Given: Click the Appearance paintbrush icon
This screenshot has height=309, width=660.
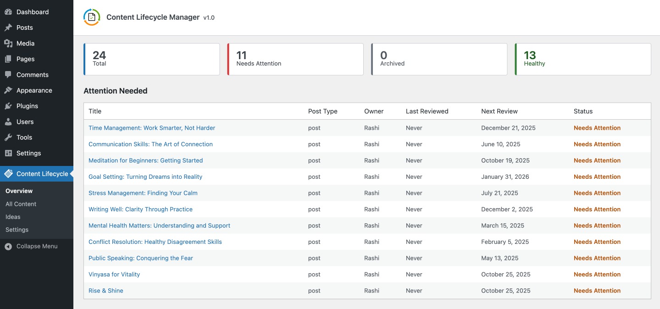Looking at the screenshot, I should click(9, 90).
